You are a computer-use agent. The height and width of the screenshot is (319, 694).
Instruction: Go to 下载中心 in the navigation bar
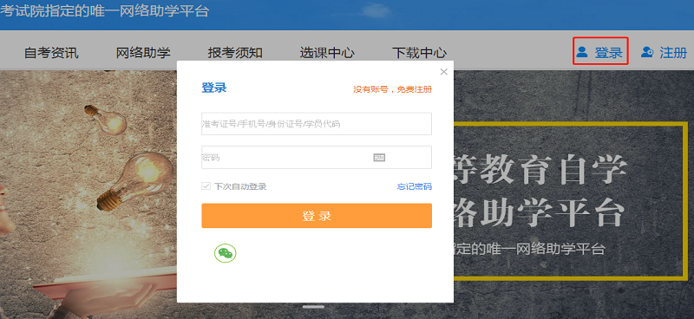[420, 53]
